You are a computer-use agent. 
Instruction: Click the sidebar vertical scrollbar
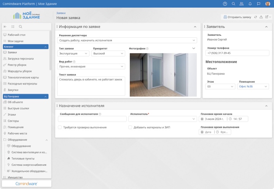[x=50, y=50]
